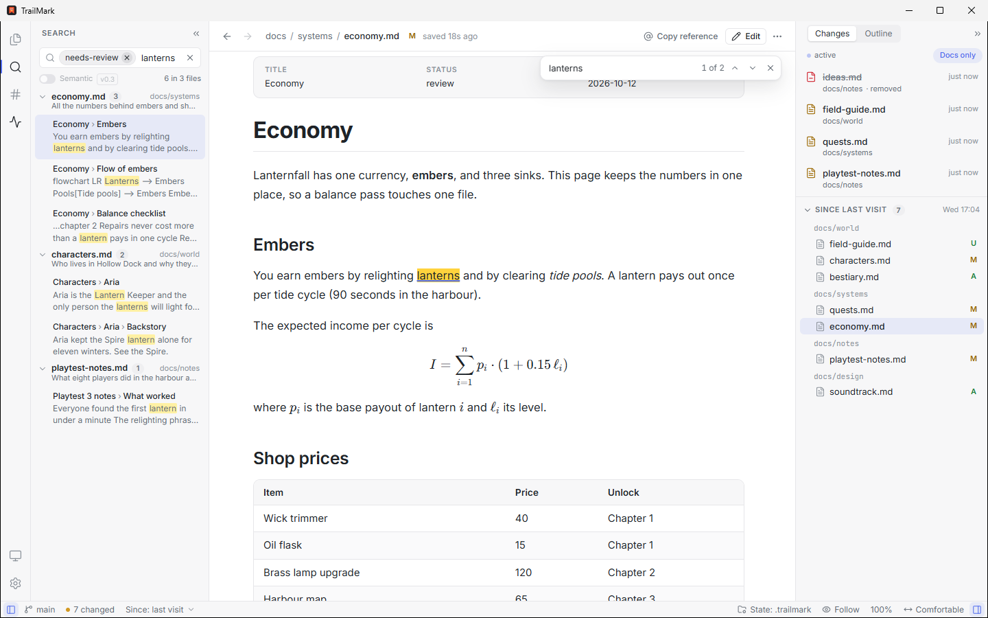The image size is (988, 618).
Task: Open playtest-notes.md in active changes list
Action: click(892, 179)
